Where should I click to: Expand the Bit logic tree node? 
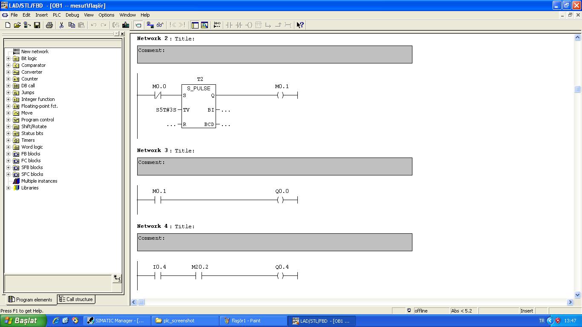[8, 58]
